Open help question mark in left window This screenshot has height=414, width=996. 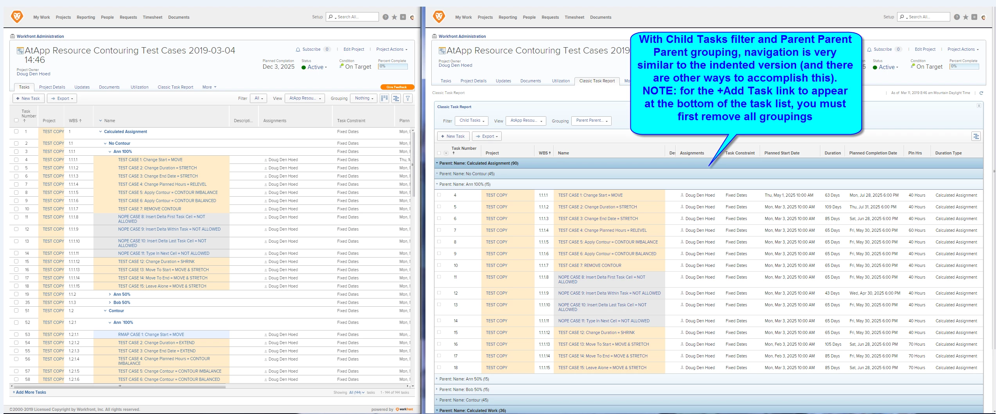click(x=386, y=17)
